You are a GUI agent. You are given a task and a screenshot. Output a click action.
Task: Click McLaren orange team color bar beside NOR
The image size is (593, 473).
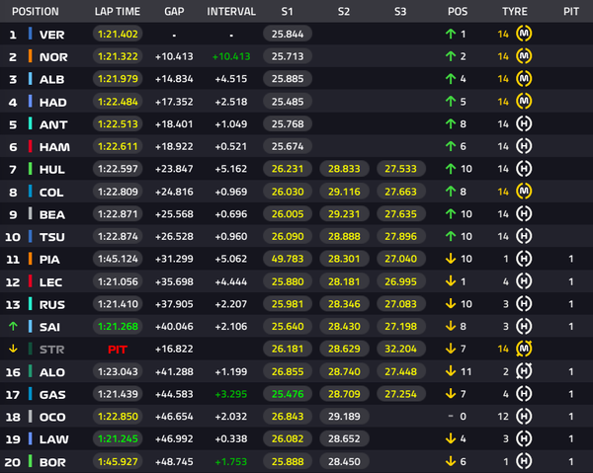(30, 56)
